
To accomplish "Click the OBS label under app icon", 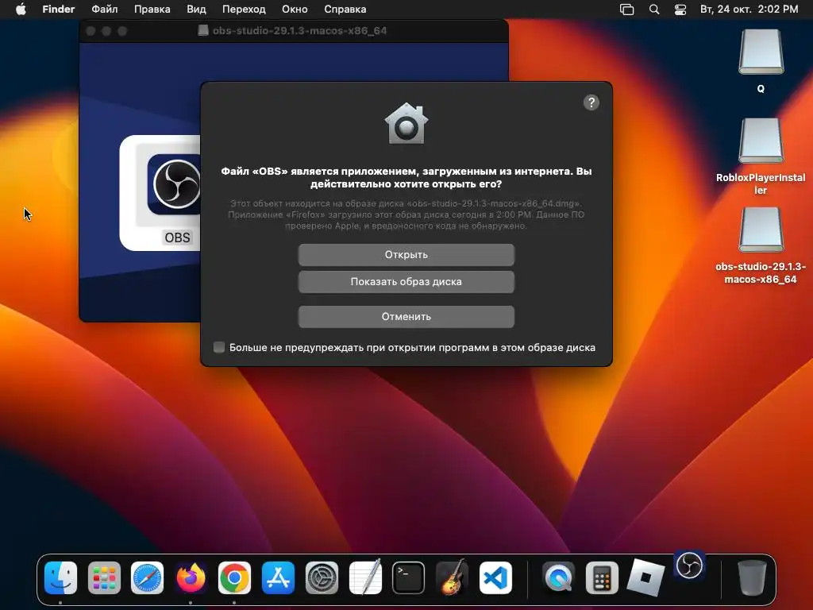I will click(177, 237).
